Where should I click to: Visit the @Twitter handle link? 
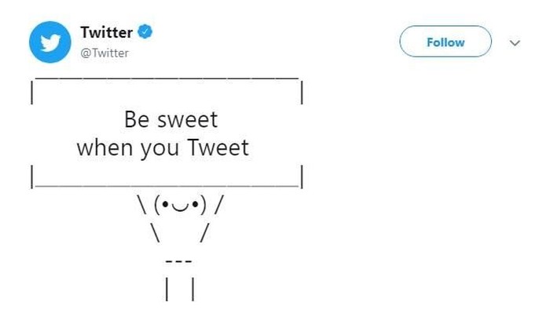point(104,53)
